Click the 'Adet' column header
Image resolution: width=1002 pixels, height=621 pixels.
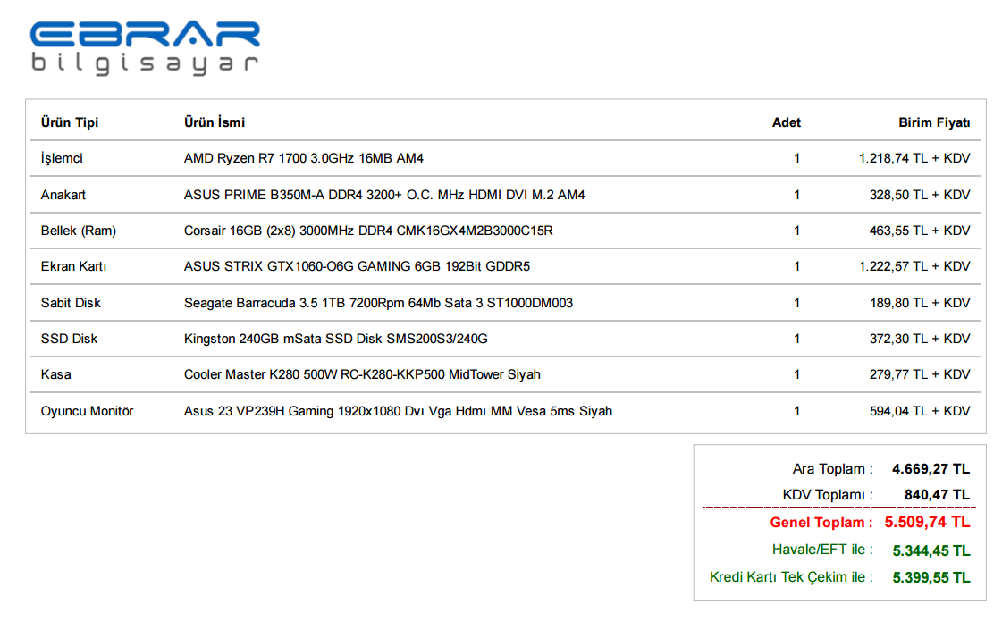click(786, 122)
